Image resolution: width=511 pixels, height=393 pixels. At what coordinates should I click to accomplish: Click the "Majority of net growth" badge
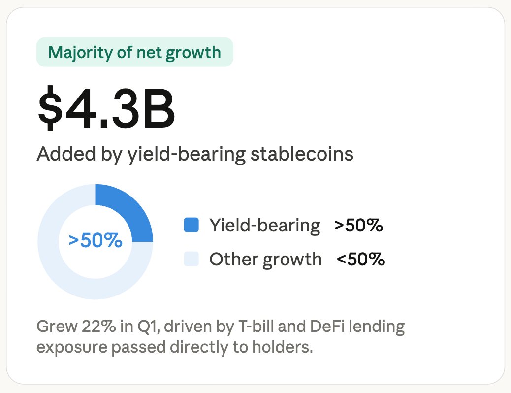point(134,52)
